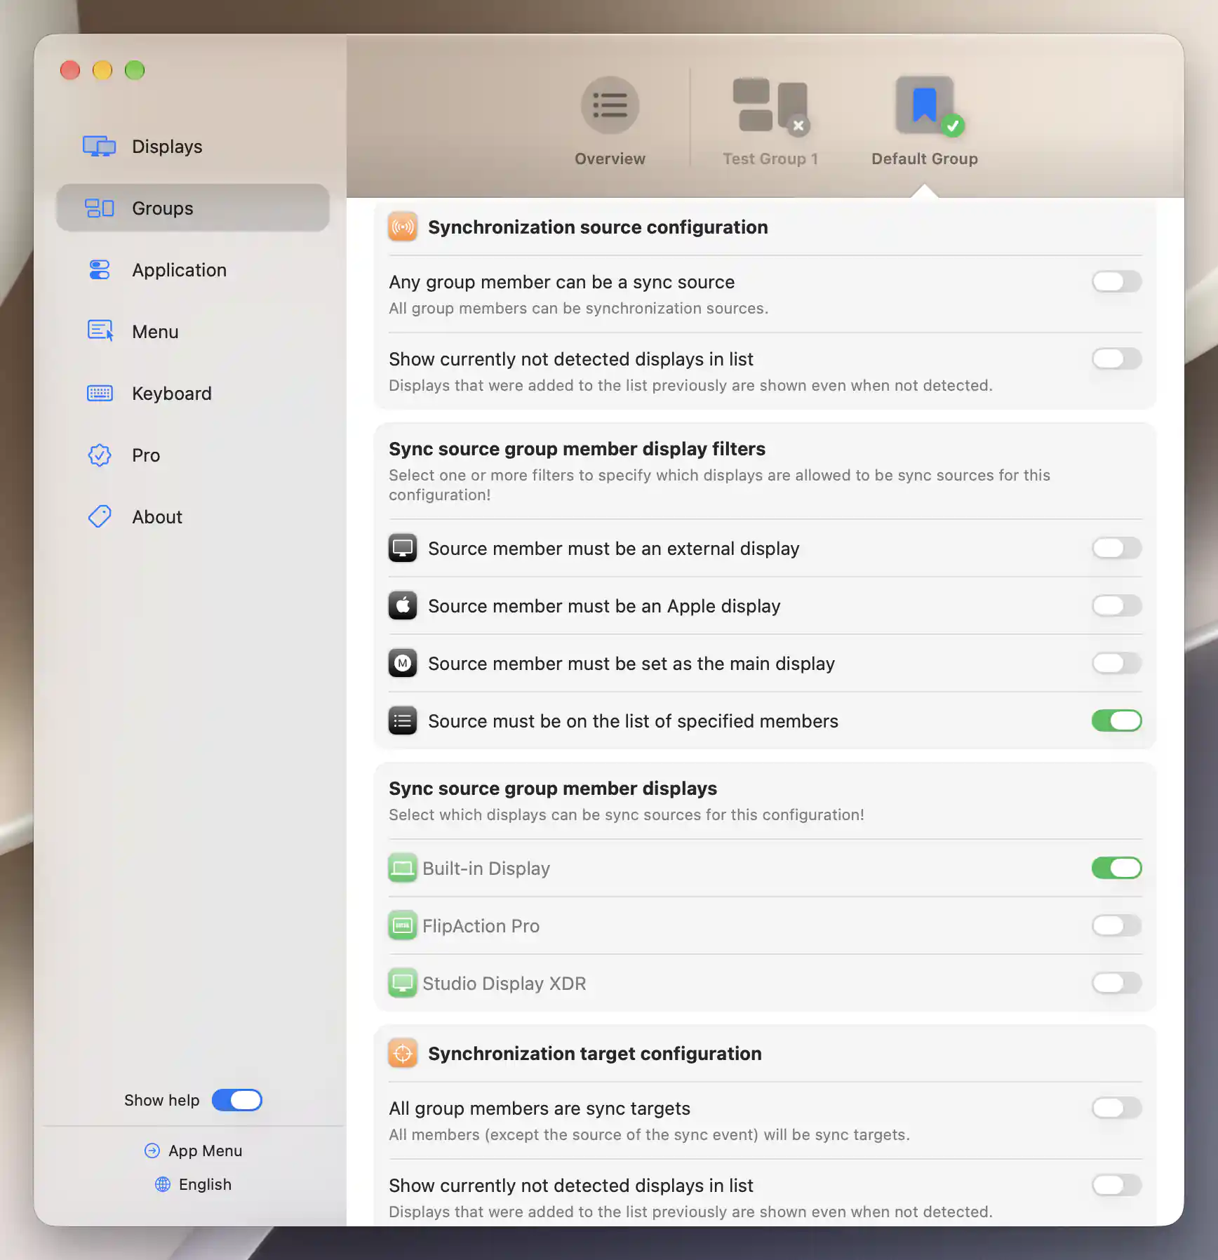This screenshot has width=1218, height=1260.
Task: Go to the Application settings label
Action: 180,270
